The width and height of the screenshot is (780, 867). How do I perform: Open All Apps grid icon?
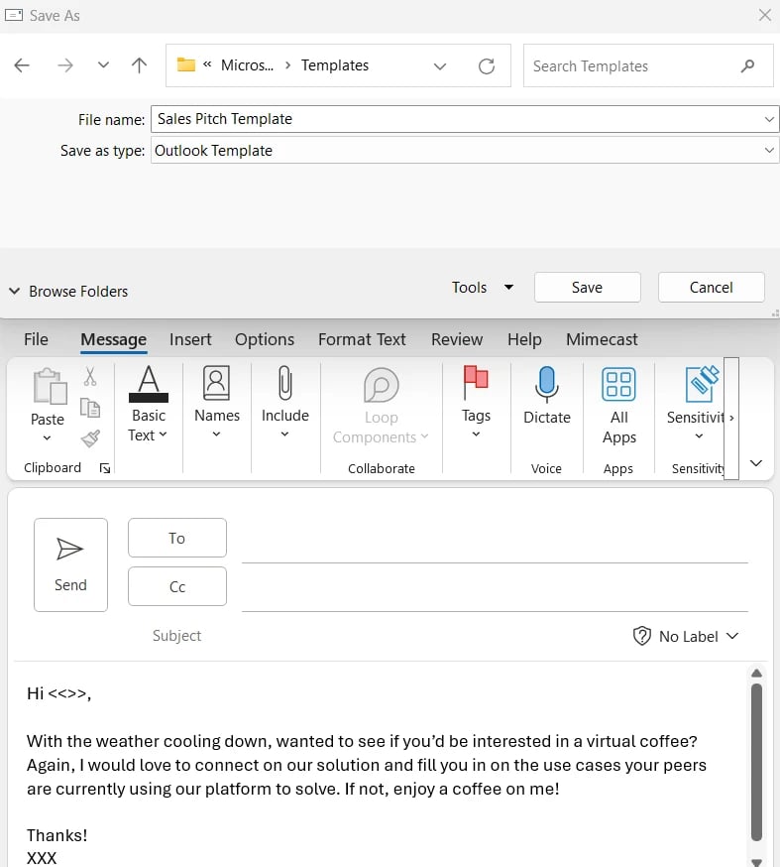618,384
